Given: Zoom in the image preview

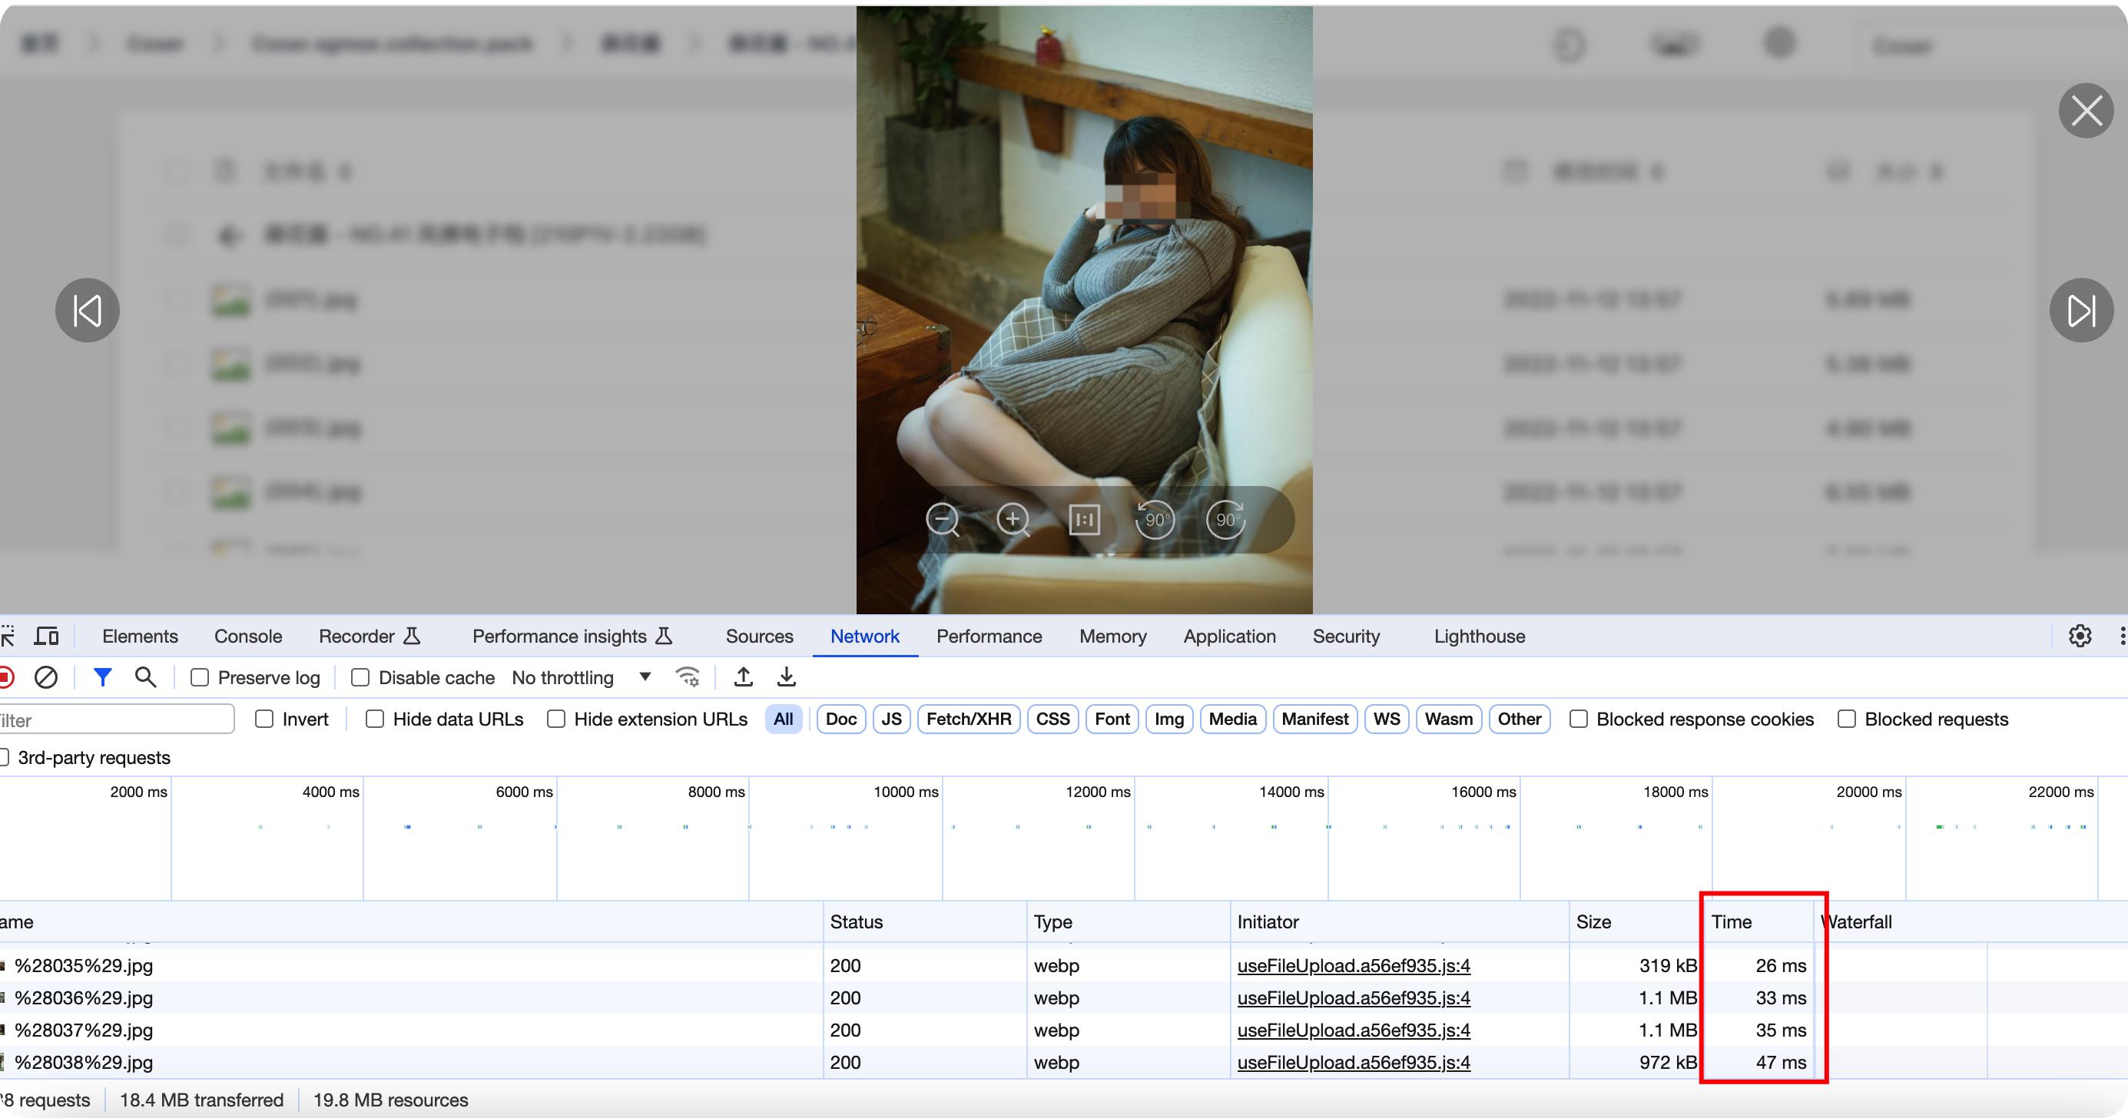Looking at the screenshot, I should point(1013,520).
